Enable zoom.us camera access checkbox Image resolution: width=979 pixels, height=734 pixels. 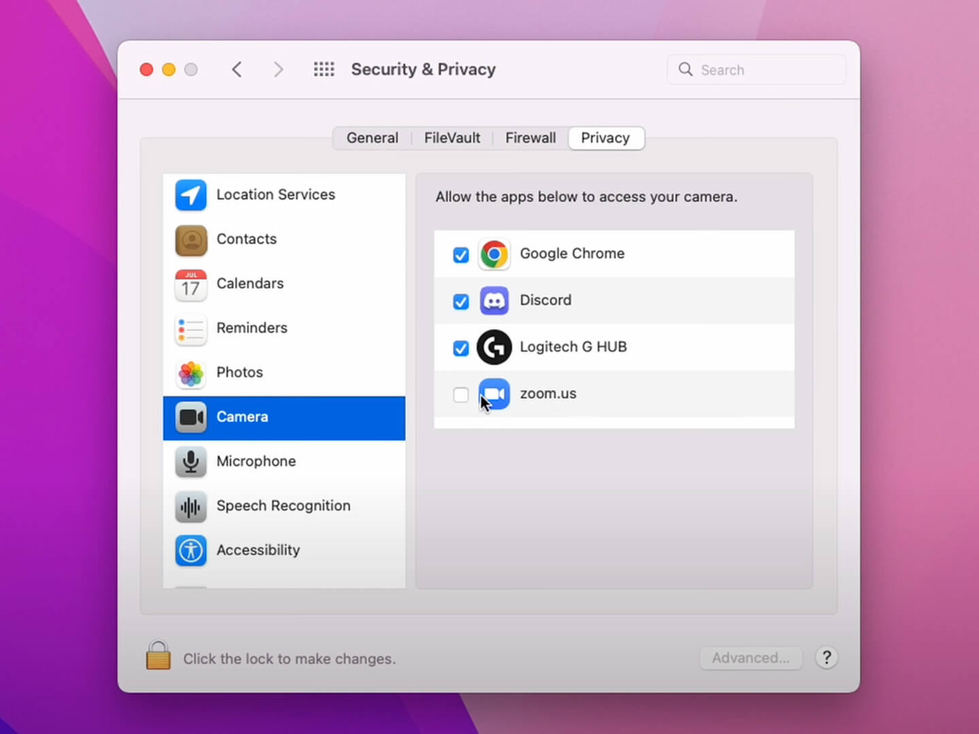point(461,395)
